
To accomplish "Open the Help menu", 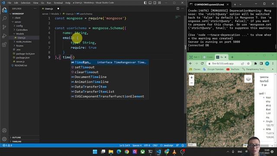I will pyautogui.click(x=68, y=3).
